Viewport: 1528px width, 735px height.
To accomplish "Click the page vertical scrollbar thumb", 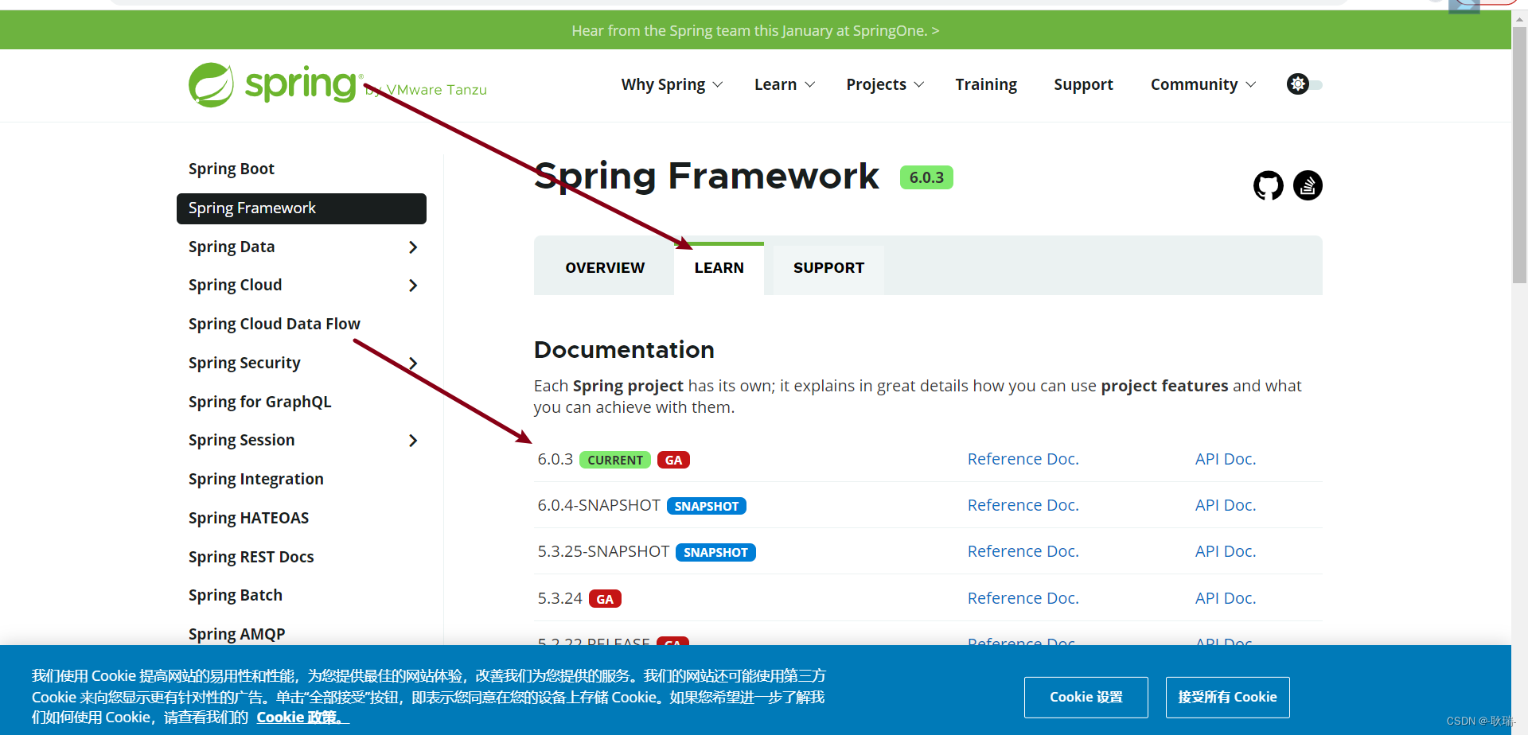I will [1519, 156].
